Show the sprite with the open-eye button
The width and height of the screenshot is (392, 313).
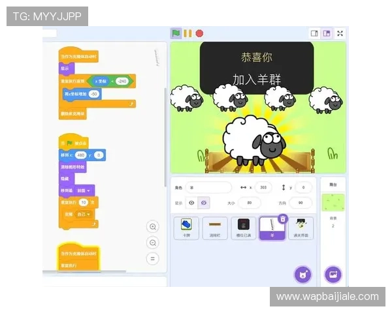coord(191,203)
